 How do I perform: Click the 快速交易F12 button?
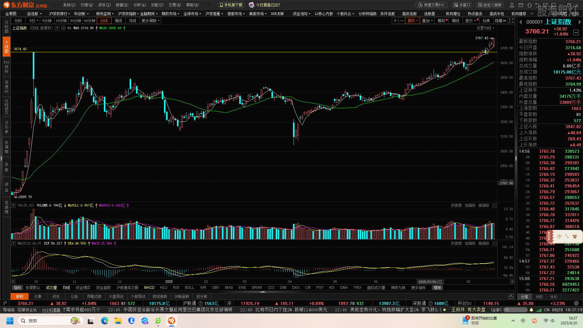pos(431,5)
